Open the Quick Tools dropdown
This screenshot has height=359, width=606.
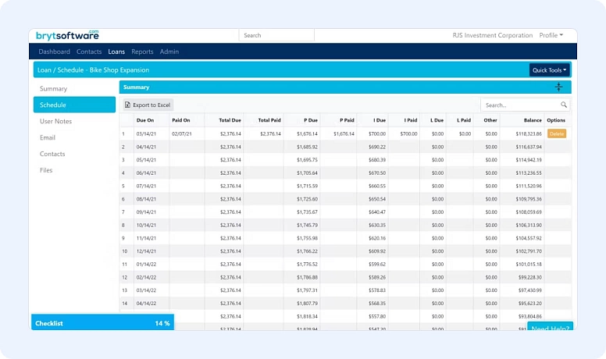[x=549, y=70]
